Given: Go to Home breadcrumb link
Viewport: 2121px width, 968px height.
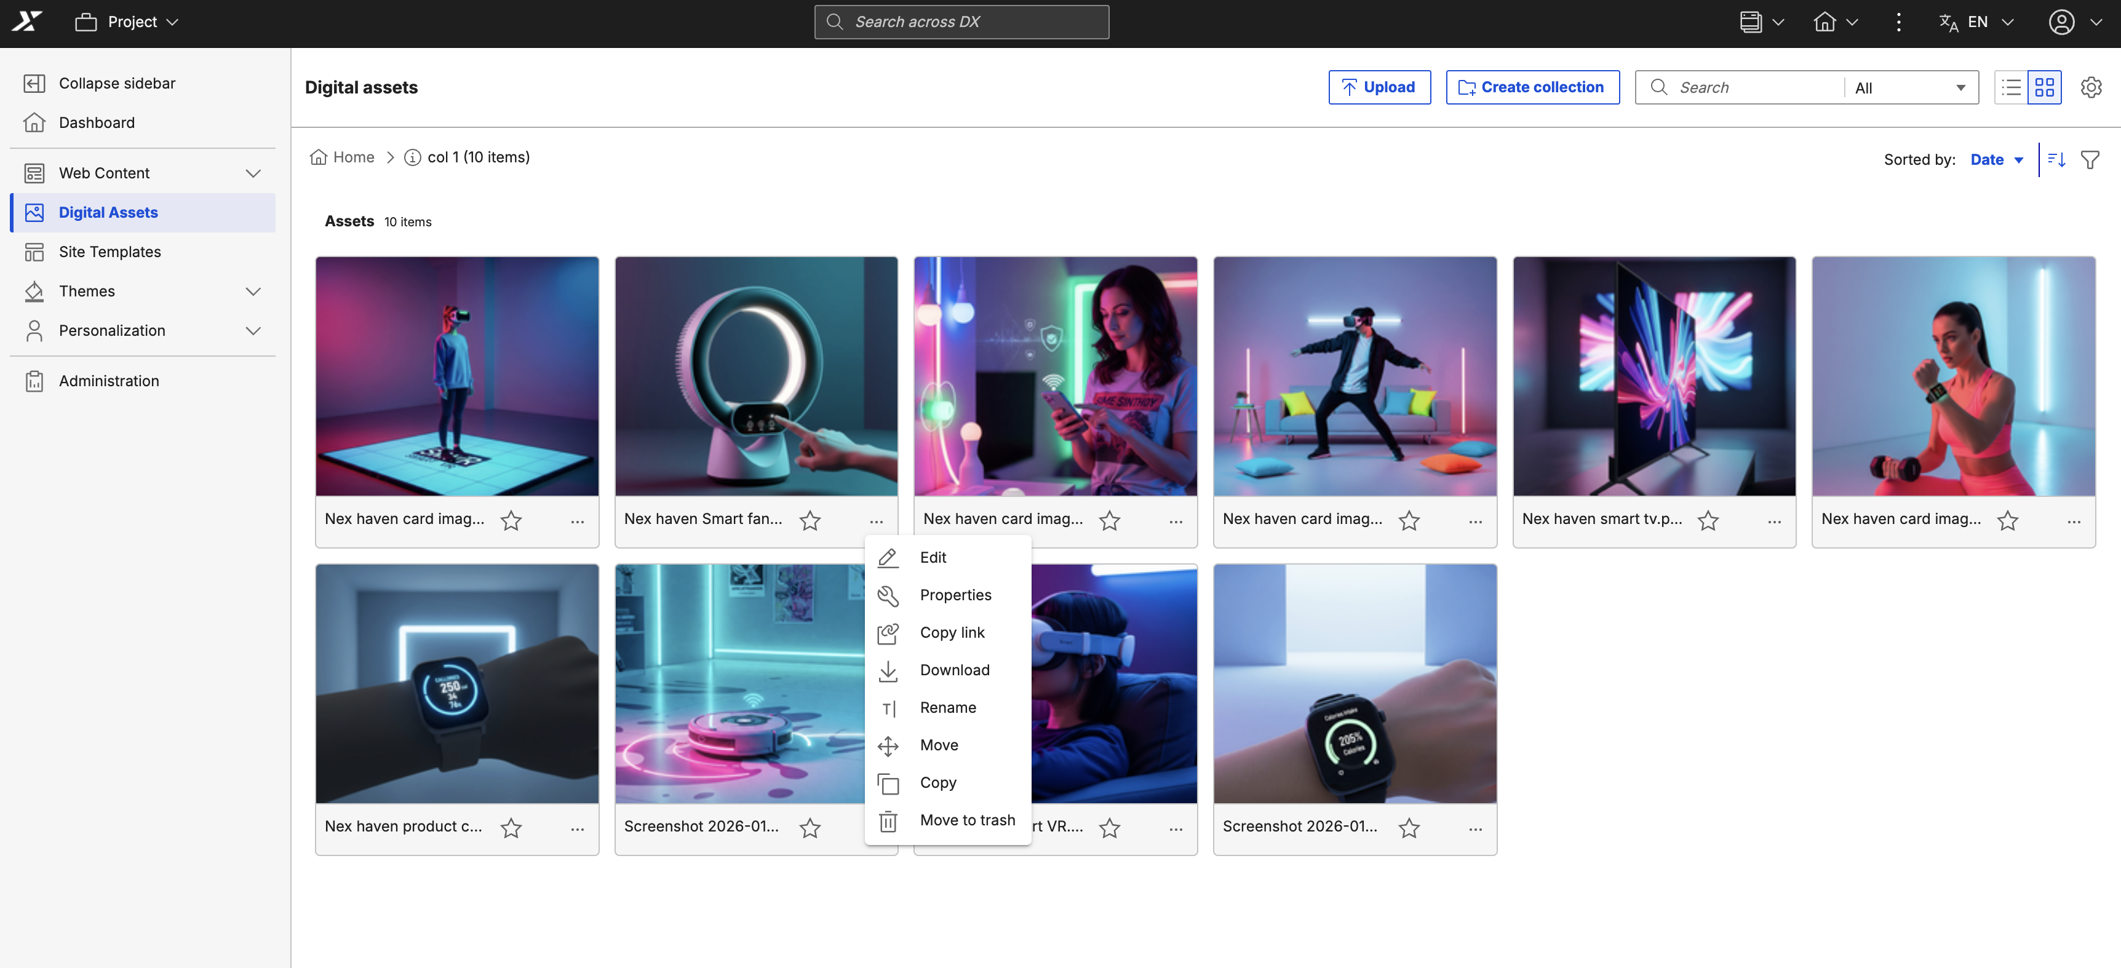Looking at the screenshot, I should click(341, 157).
